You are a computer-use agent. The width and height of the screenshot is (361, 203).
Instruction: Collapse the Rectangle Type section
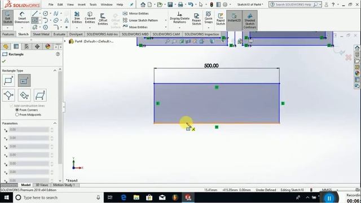(55, 70)
